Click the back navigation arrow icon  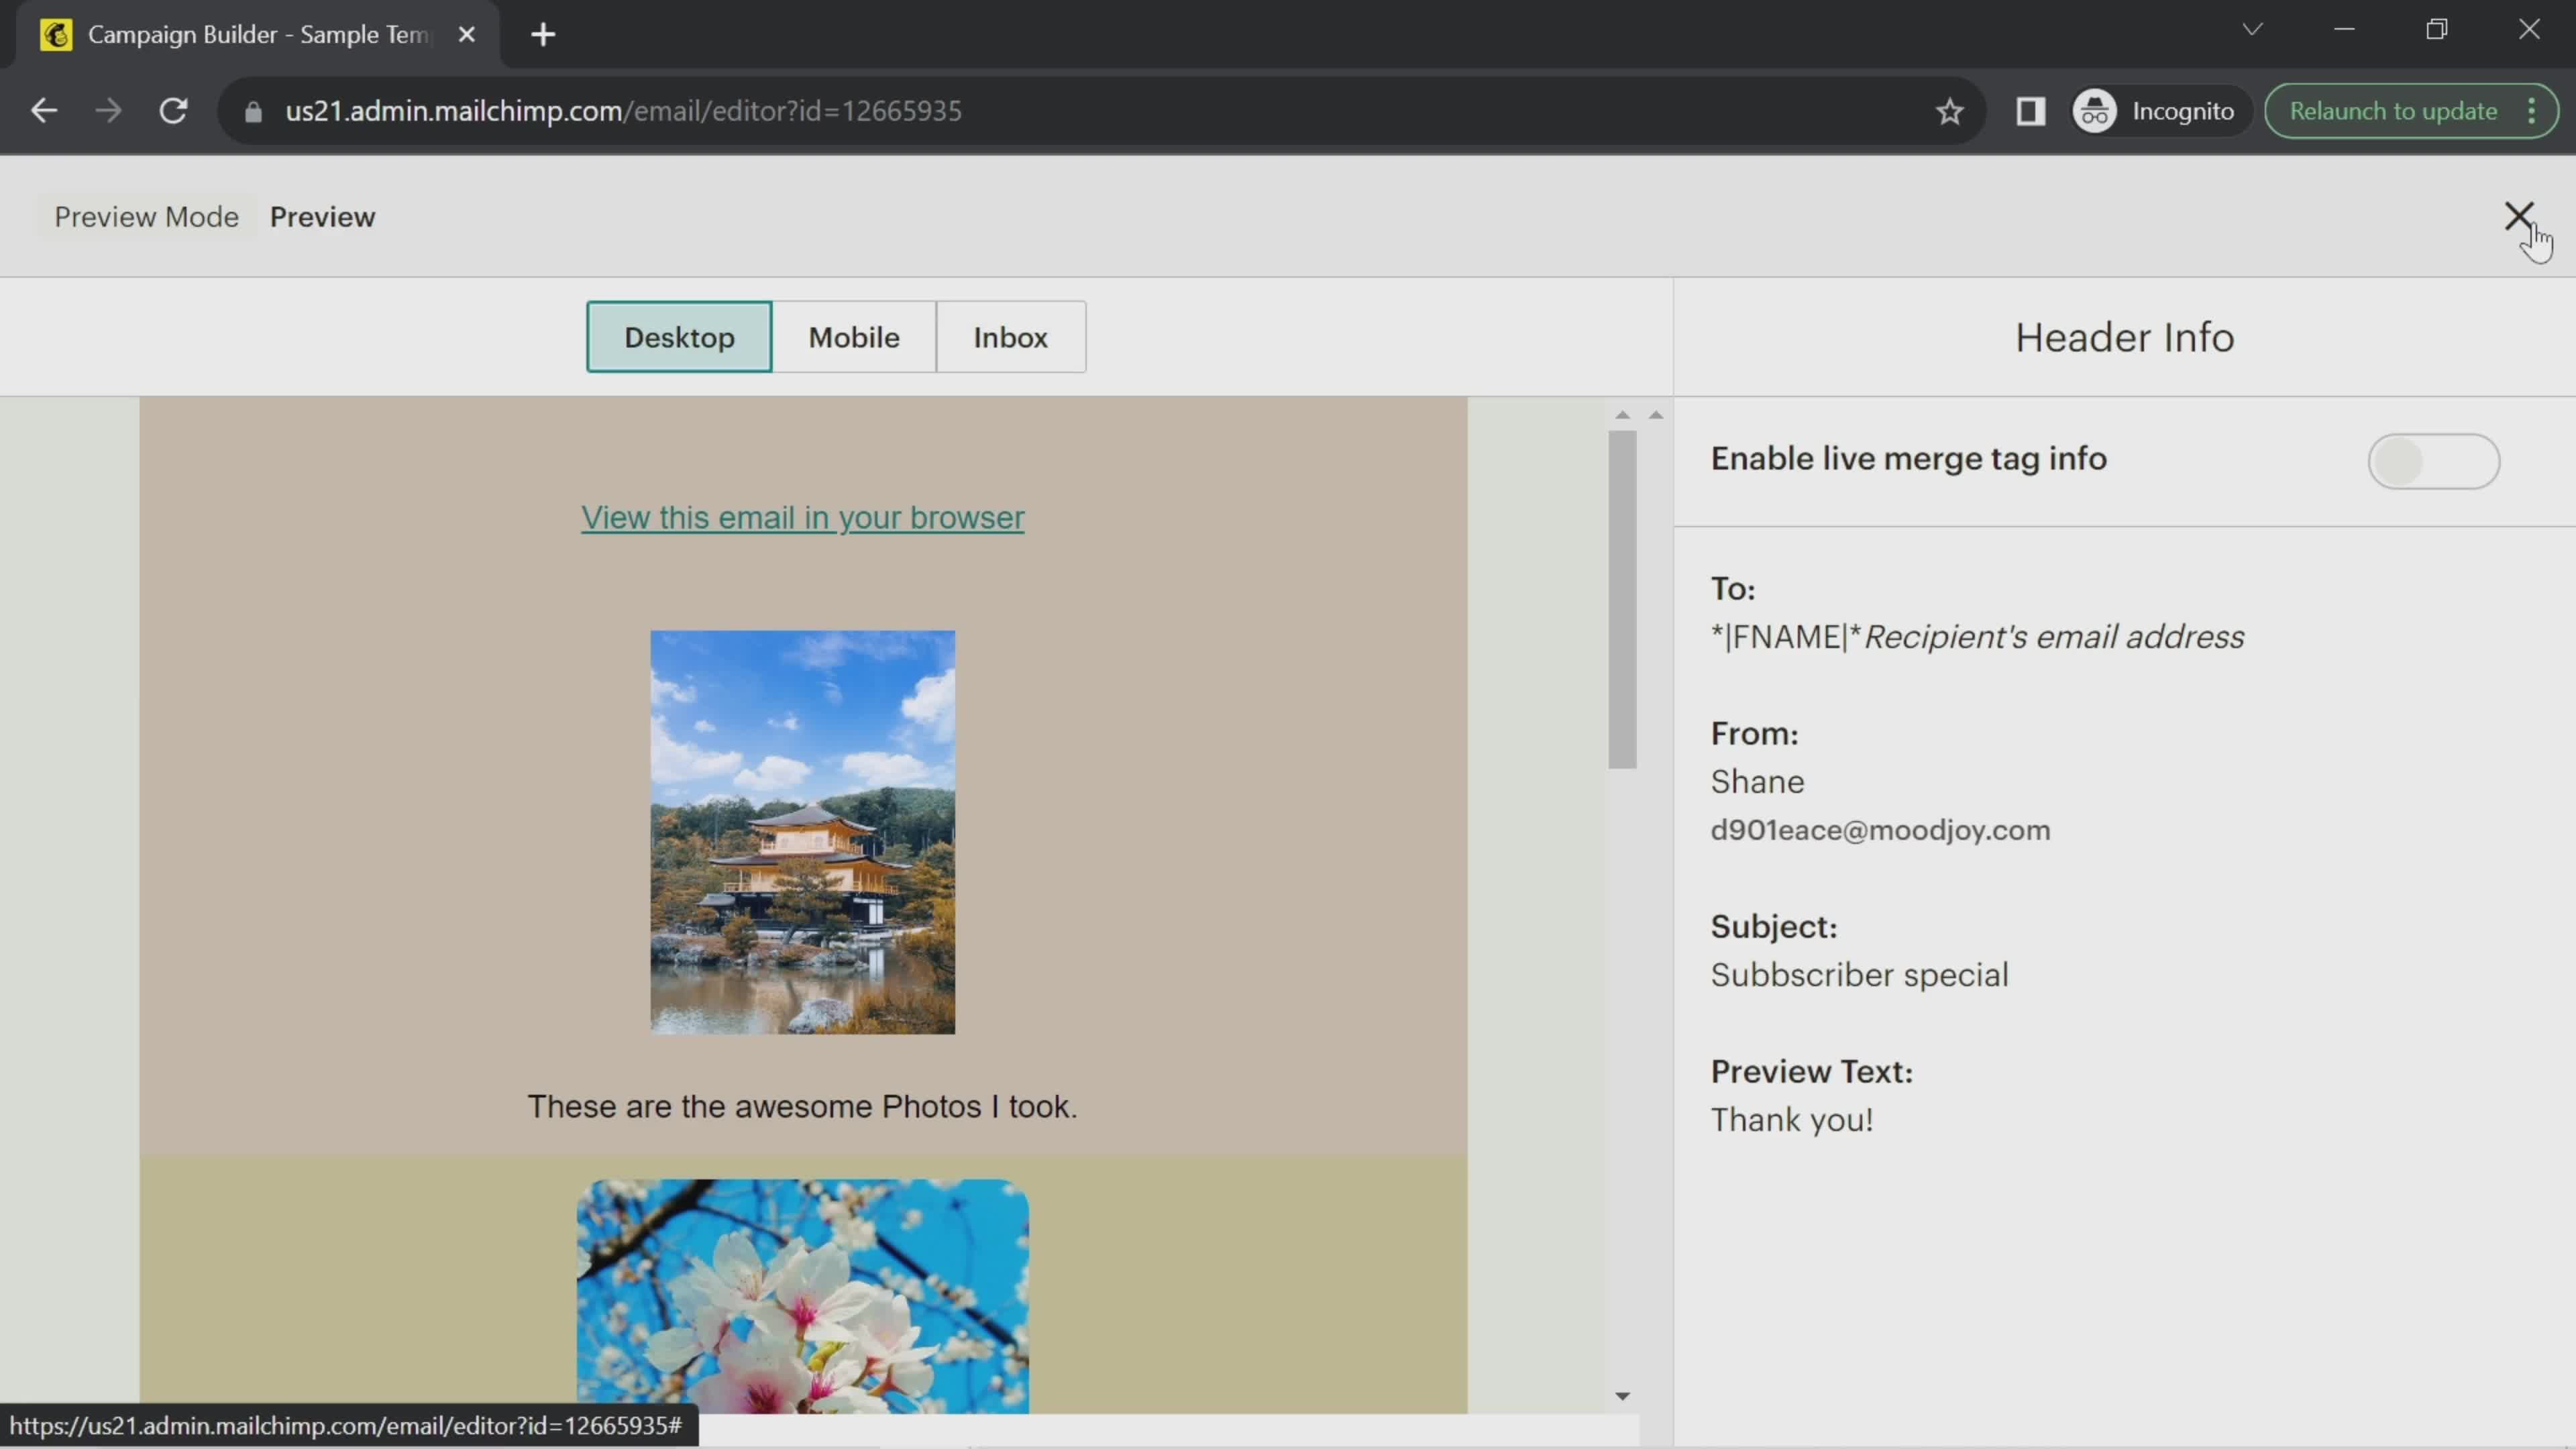click(42, 110)
